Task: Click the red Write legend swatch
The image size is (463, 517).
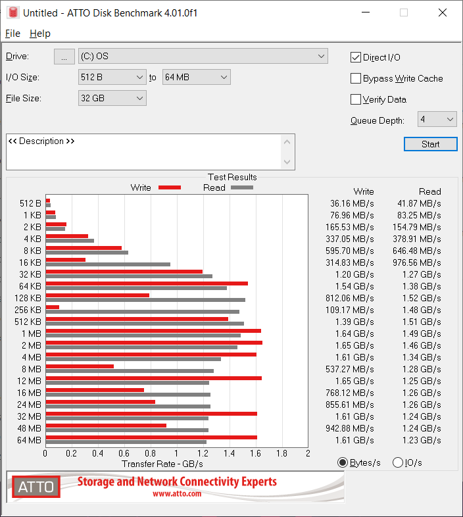Action: coord(170,187)
